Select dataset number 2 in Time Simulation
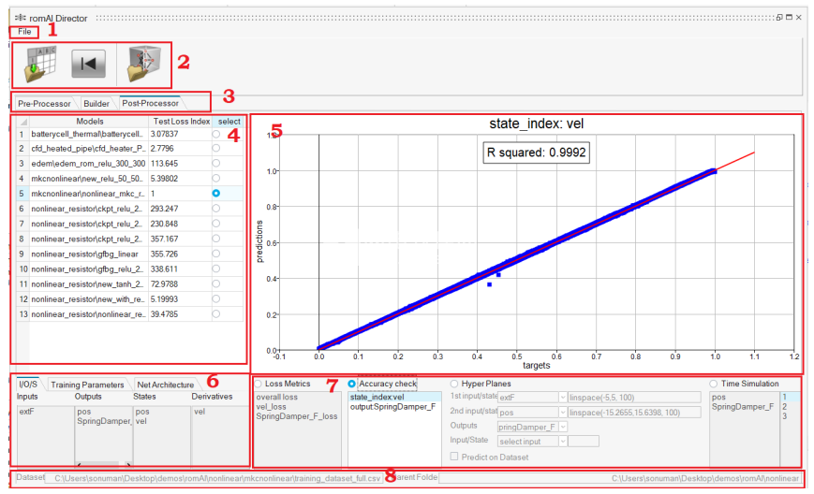 point(785,407)
